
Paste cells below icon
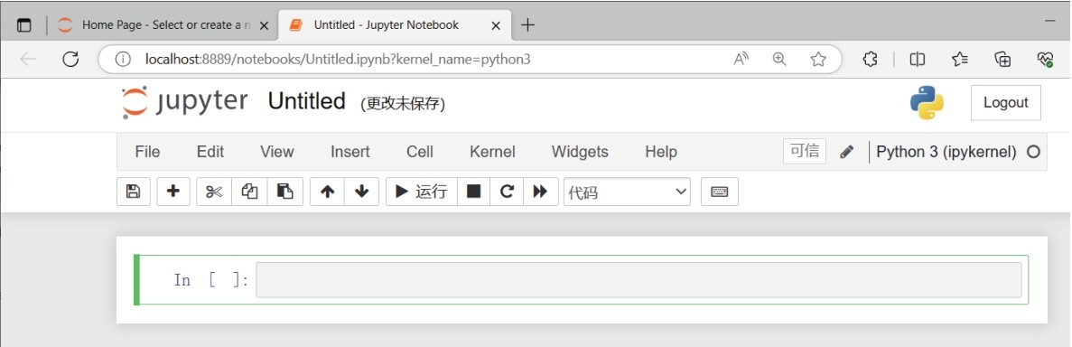[x=285, y=192]
